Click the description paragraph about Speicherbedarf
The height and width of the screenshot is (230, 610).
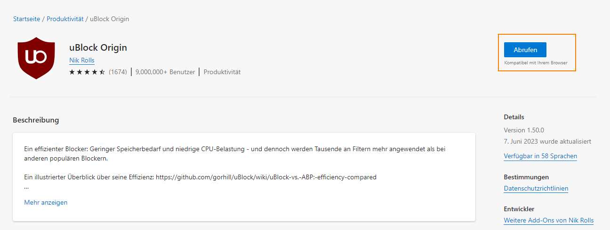(x=235, y=153)
